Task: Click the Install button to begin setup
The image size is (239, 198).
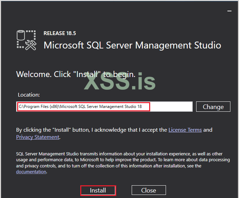Action: click(x=98, y=190)
